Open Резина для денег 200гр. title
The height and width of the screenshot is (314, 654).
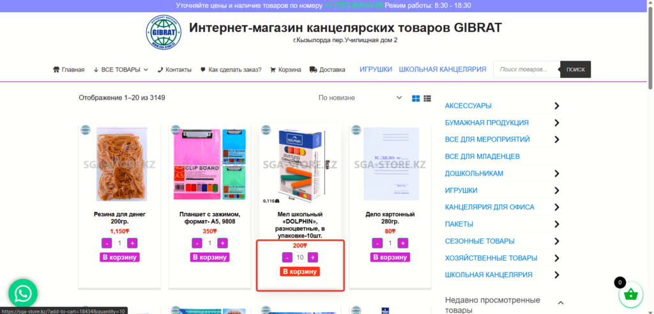(119, 218)
